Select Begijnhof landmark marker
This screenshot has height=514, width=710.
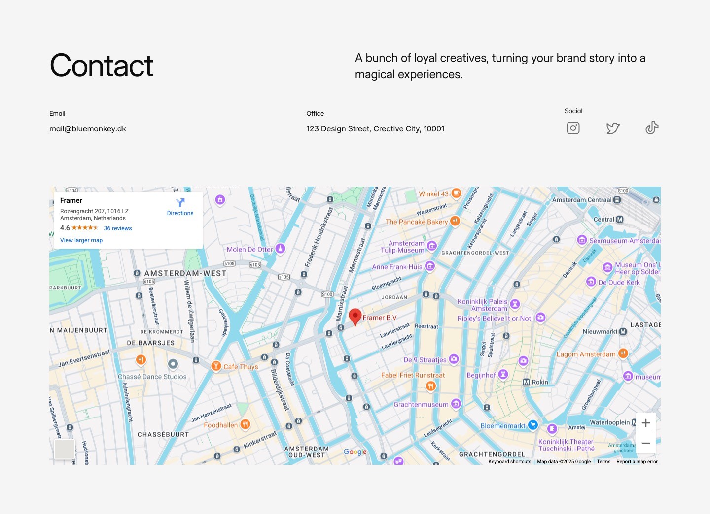pos(503,375)
